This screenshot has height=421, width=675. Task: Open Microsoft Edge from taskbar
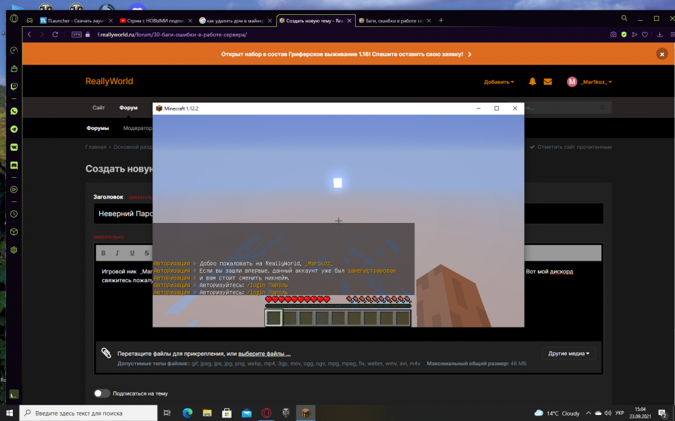click(x=187, y=413)
